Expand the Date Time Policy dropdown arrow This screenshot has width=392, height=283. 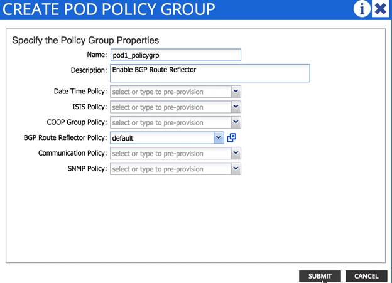click(x=236, y=92)
